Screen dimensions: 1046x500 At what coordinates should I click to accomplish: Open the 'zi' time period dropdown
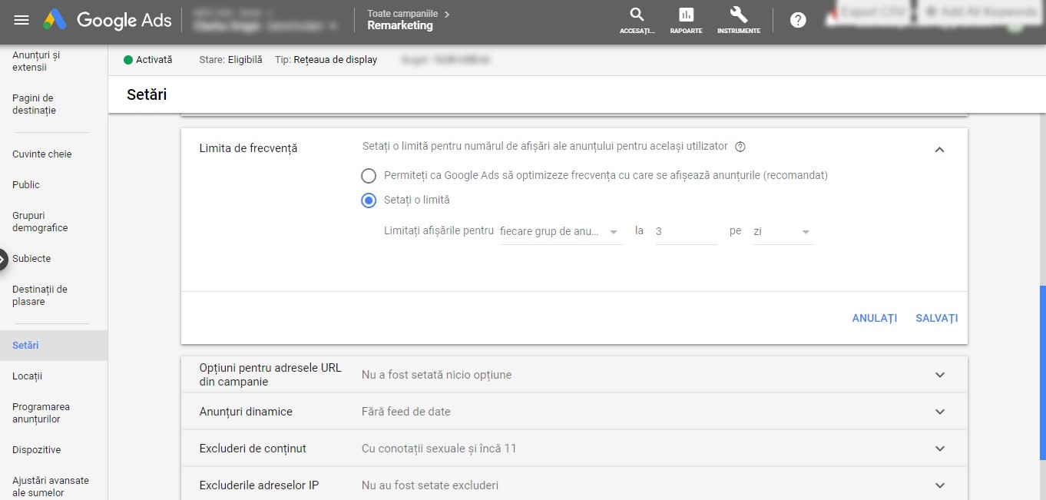point(783,231)
